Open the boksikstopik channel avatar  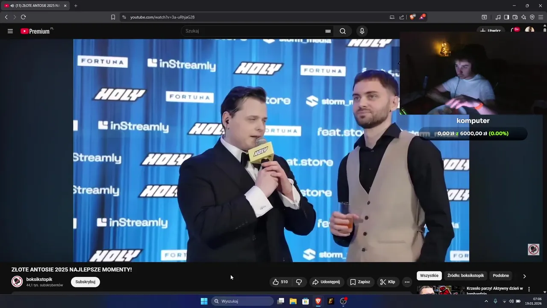click(17, 281)
